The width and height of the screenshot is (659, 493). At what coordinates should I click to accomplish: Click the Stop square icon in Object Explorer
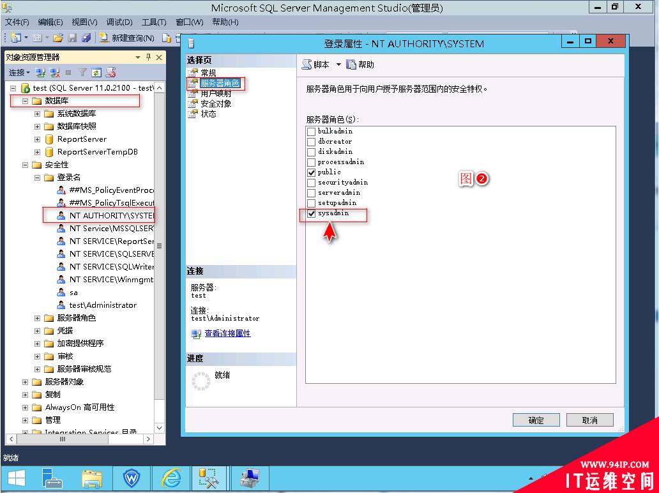click(x=68, y=73)
